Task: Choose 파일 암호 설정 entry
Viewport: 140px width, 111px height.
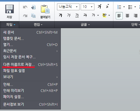Action: [x=30, y=71]
